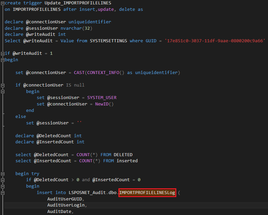
Task: Click '@InsertedCount = 0' in the if condition
Action: (116, 180)
